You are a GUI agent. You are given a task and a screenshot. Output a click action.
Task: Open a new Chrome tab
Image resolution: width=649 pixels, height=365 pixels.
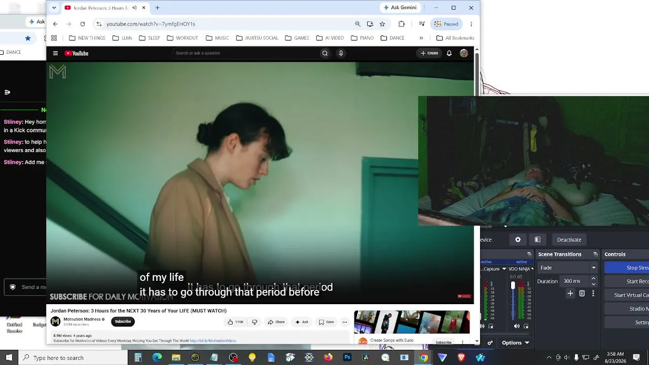point(157,8)
